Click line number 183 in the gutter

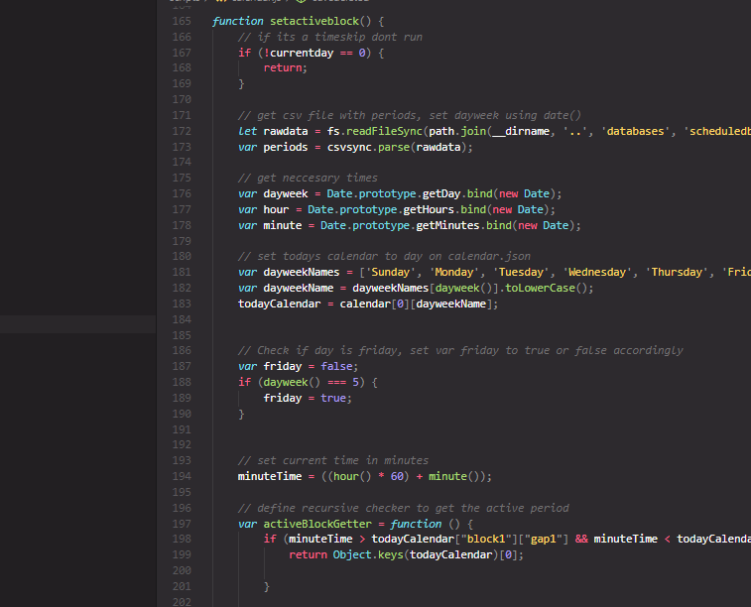click(182, 303)
